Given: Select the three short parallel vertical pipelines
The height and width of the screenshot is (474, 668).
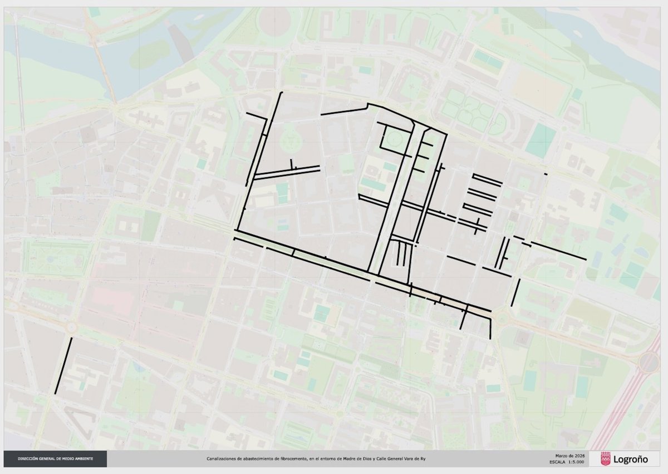Looking at the screenshot, I should pos(401,256).
